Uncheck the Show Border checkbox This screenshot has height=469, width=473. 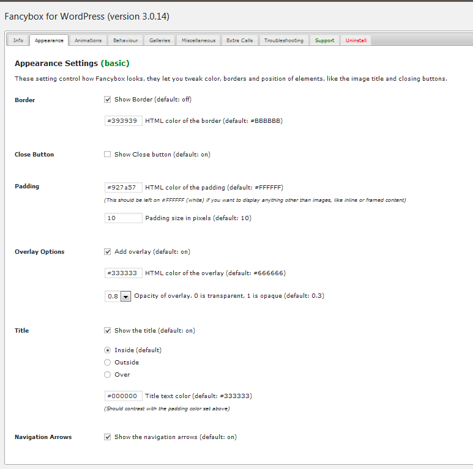point(108,100)
